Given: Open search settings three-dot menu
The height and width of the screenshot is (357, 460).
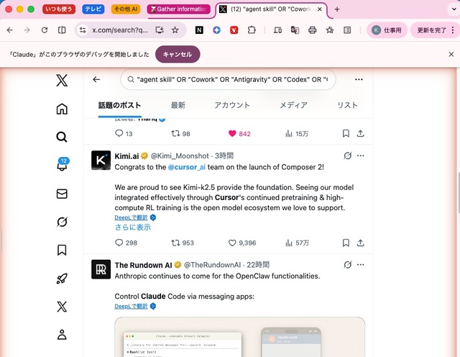Looking at the screenshot, I should click(x=359, y=79).
